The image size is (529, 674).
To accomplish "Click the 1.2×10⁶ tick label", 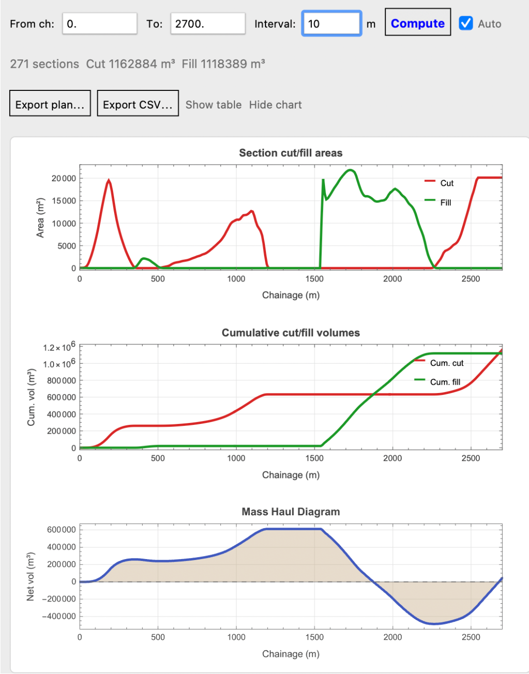I will click(59, 347).
